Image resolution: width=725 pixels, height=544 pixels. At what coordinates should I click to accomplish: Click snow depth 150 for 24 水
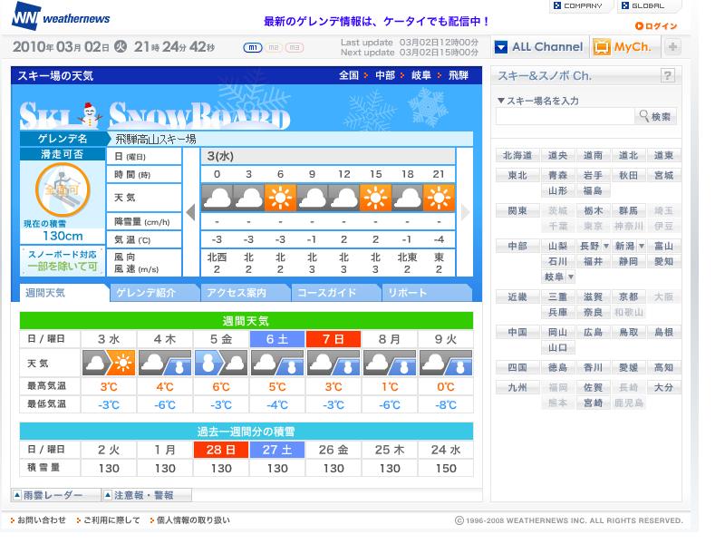[446, 468]
